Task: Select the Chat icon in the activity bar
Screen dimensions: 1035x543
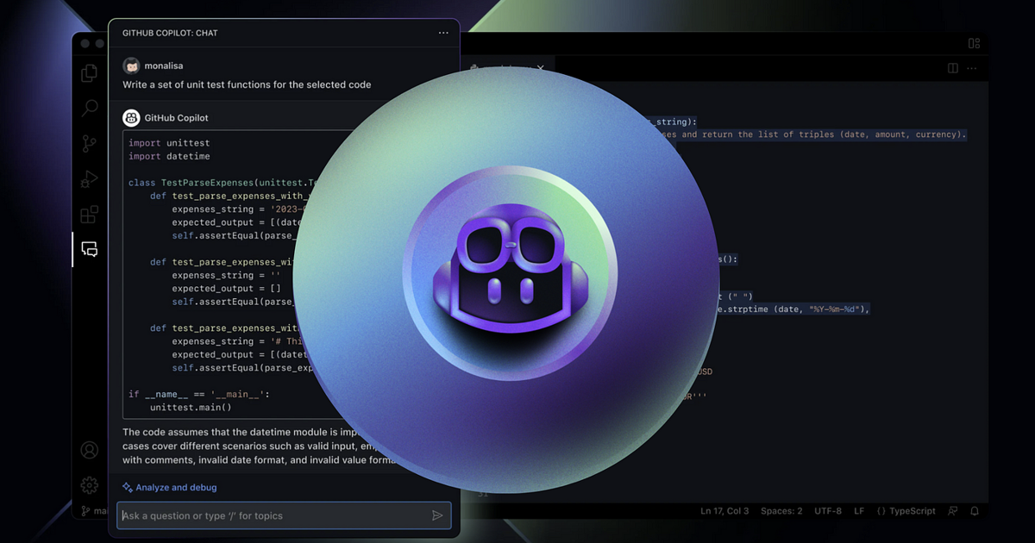Action: [x=89, y=250]
